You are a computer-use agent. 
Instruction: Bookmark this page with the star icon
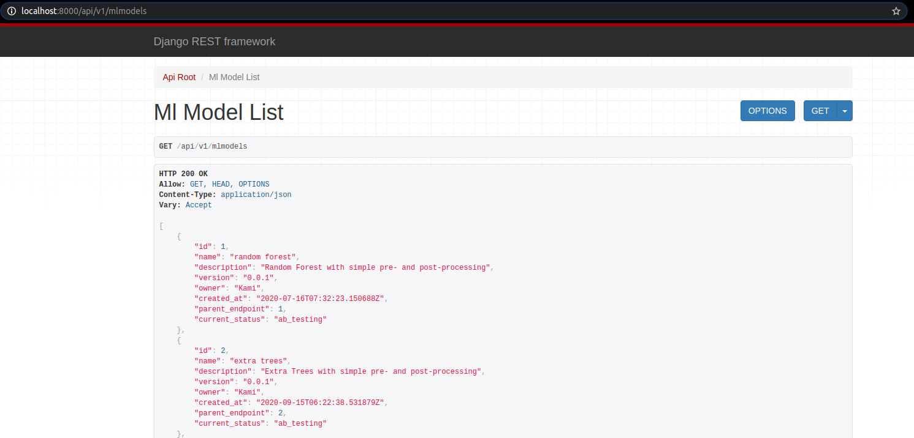(x=896, y=11)
